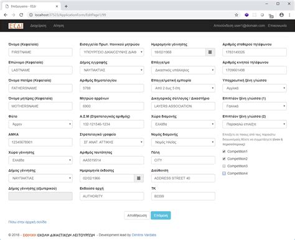295x240 pixels.
Task: Click the browser address bar URL
Action: [70, 15]
